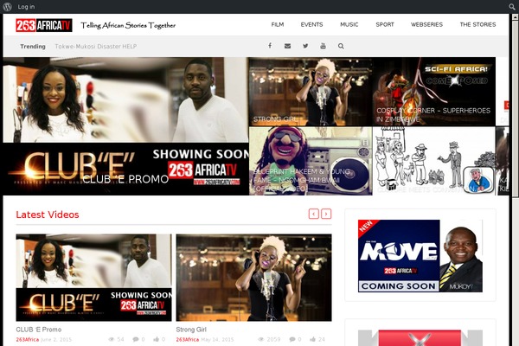
Task: Click comments icon for CLUB 'E Promo
Action: click(136, 339)
